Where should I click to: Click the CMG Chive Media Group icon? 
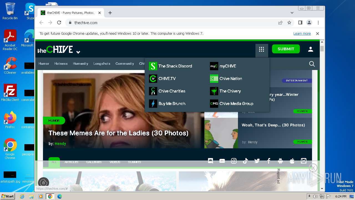click(214, 104)
